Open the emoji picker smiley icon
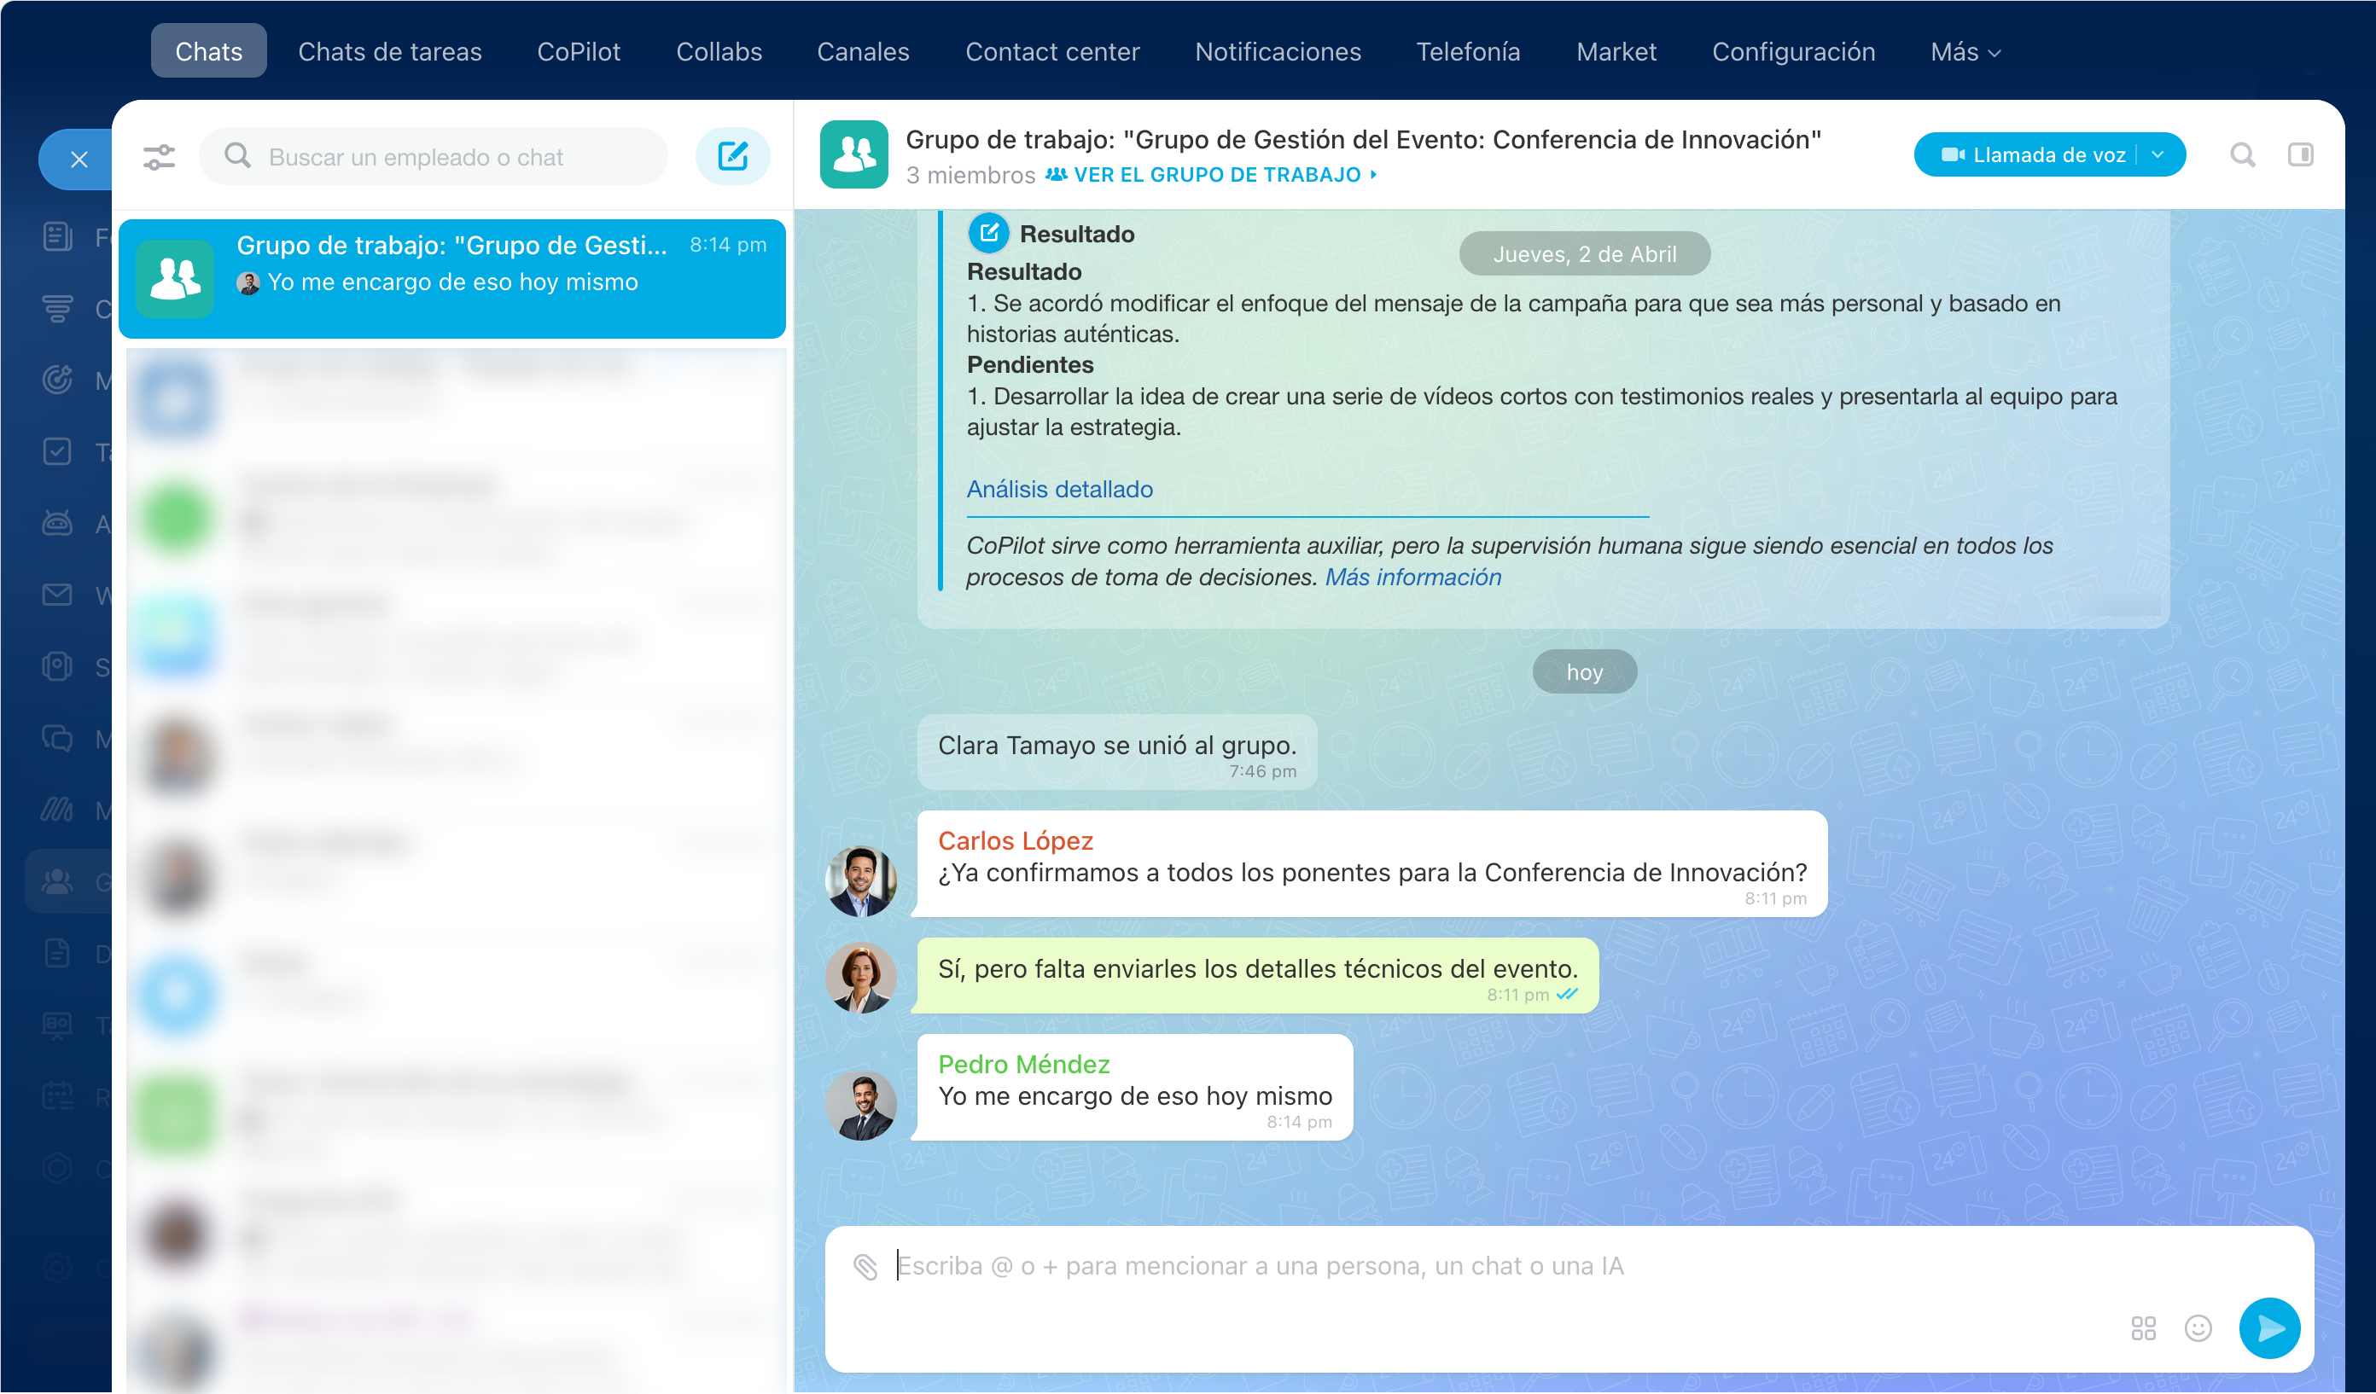 coord(2198,1328)
